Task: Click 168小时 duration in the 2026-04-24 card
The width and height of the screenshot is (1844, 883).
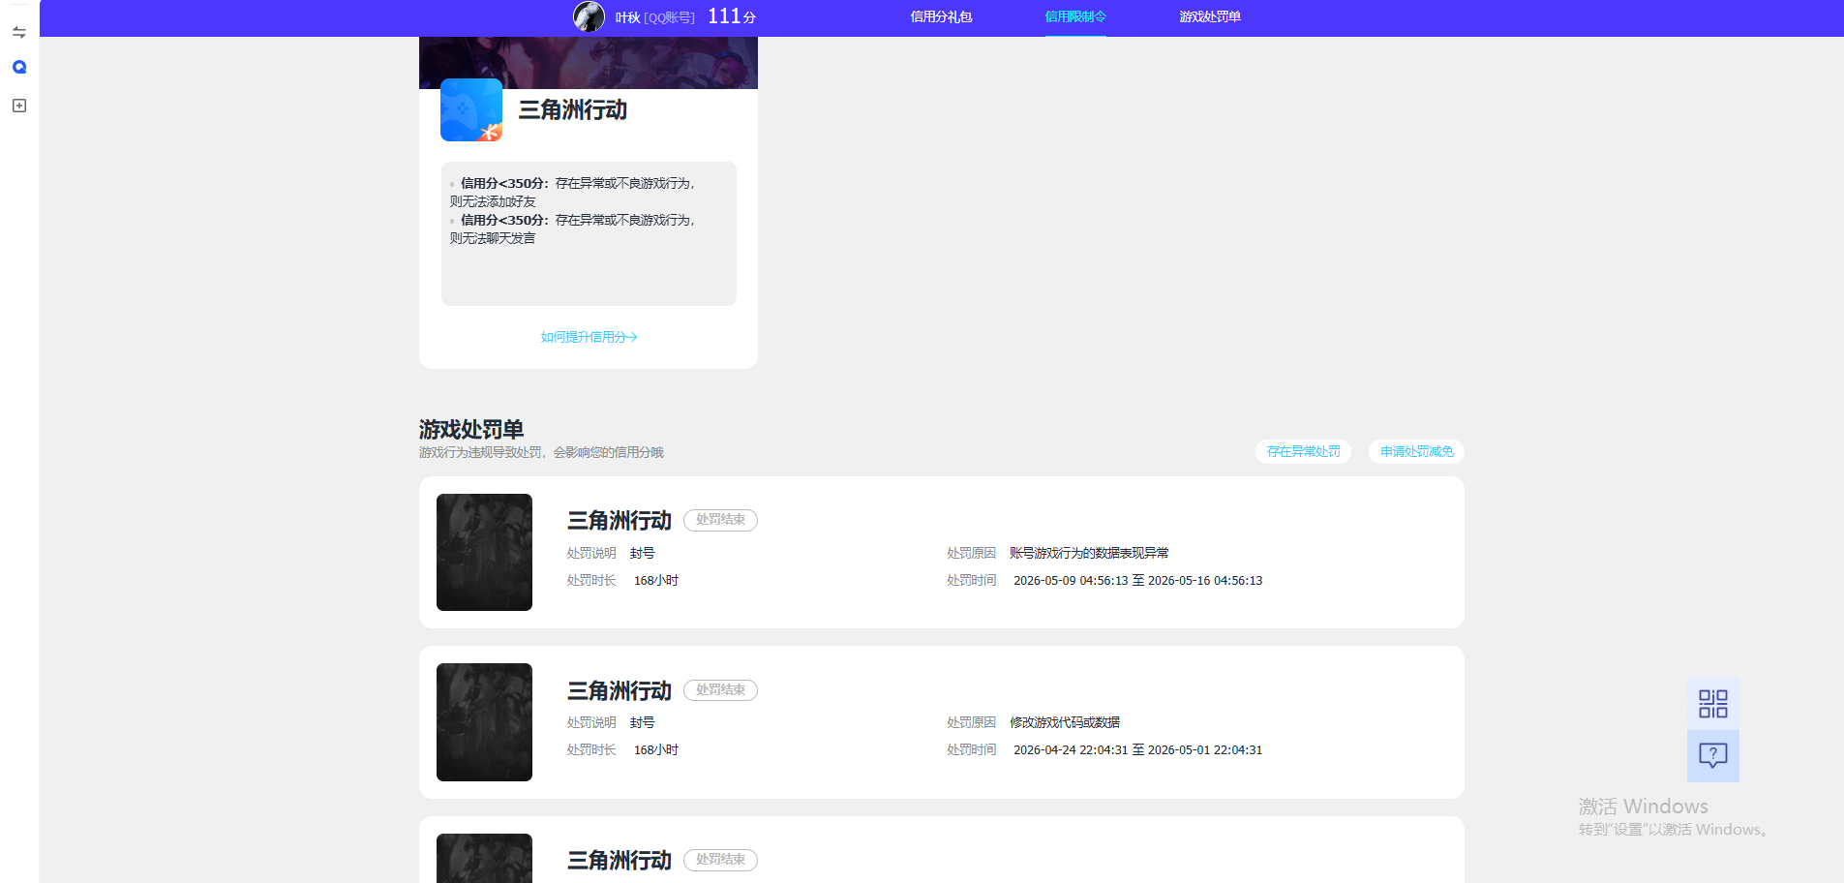Action: coord(656,750)
